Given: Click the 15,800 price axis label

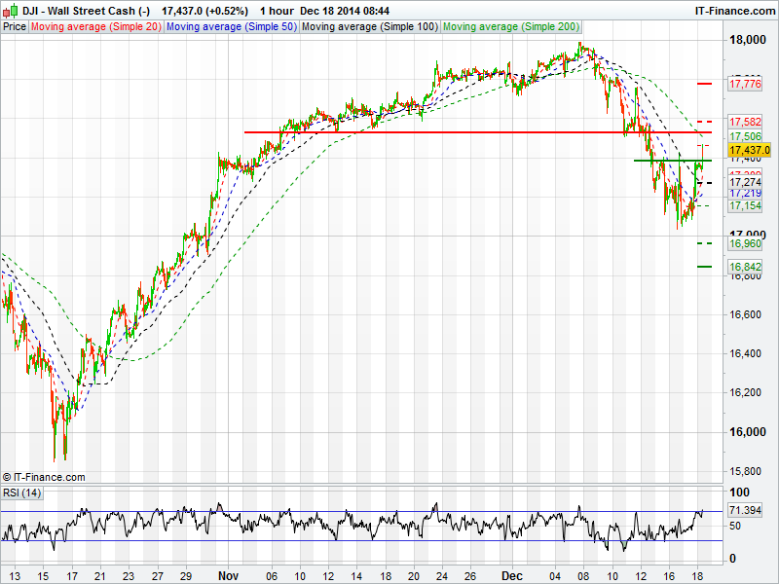Looking at the screenshot, I should tap(745, 471).
